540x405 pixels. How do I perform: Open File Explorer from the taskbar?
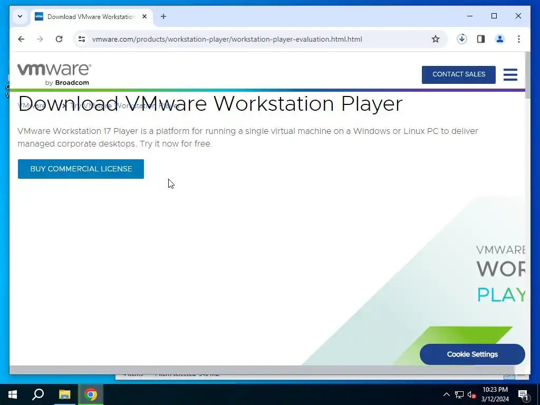coord(64,394)
